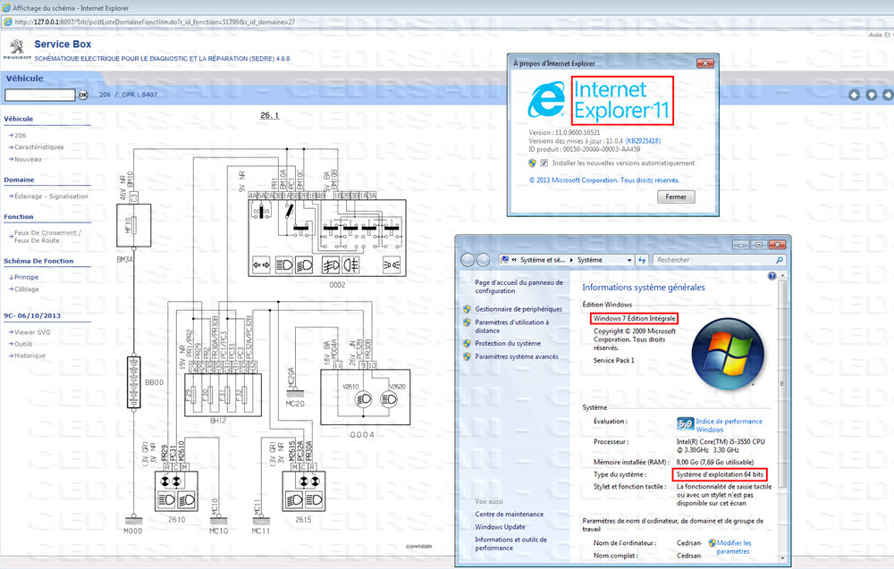Image resolution: width=894 pixels, height=569 pixels.
Task: Open Caractéristiques in the Véhicule section
Action: click(39, 147)
